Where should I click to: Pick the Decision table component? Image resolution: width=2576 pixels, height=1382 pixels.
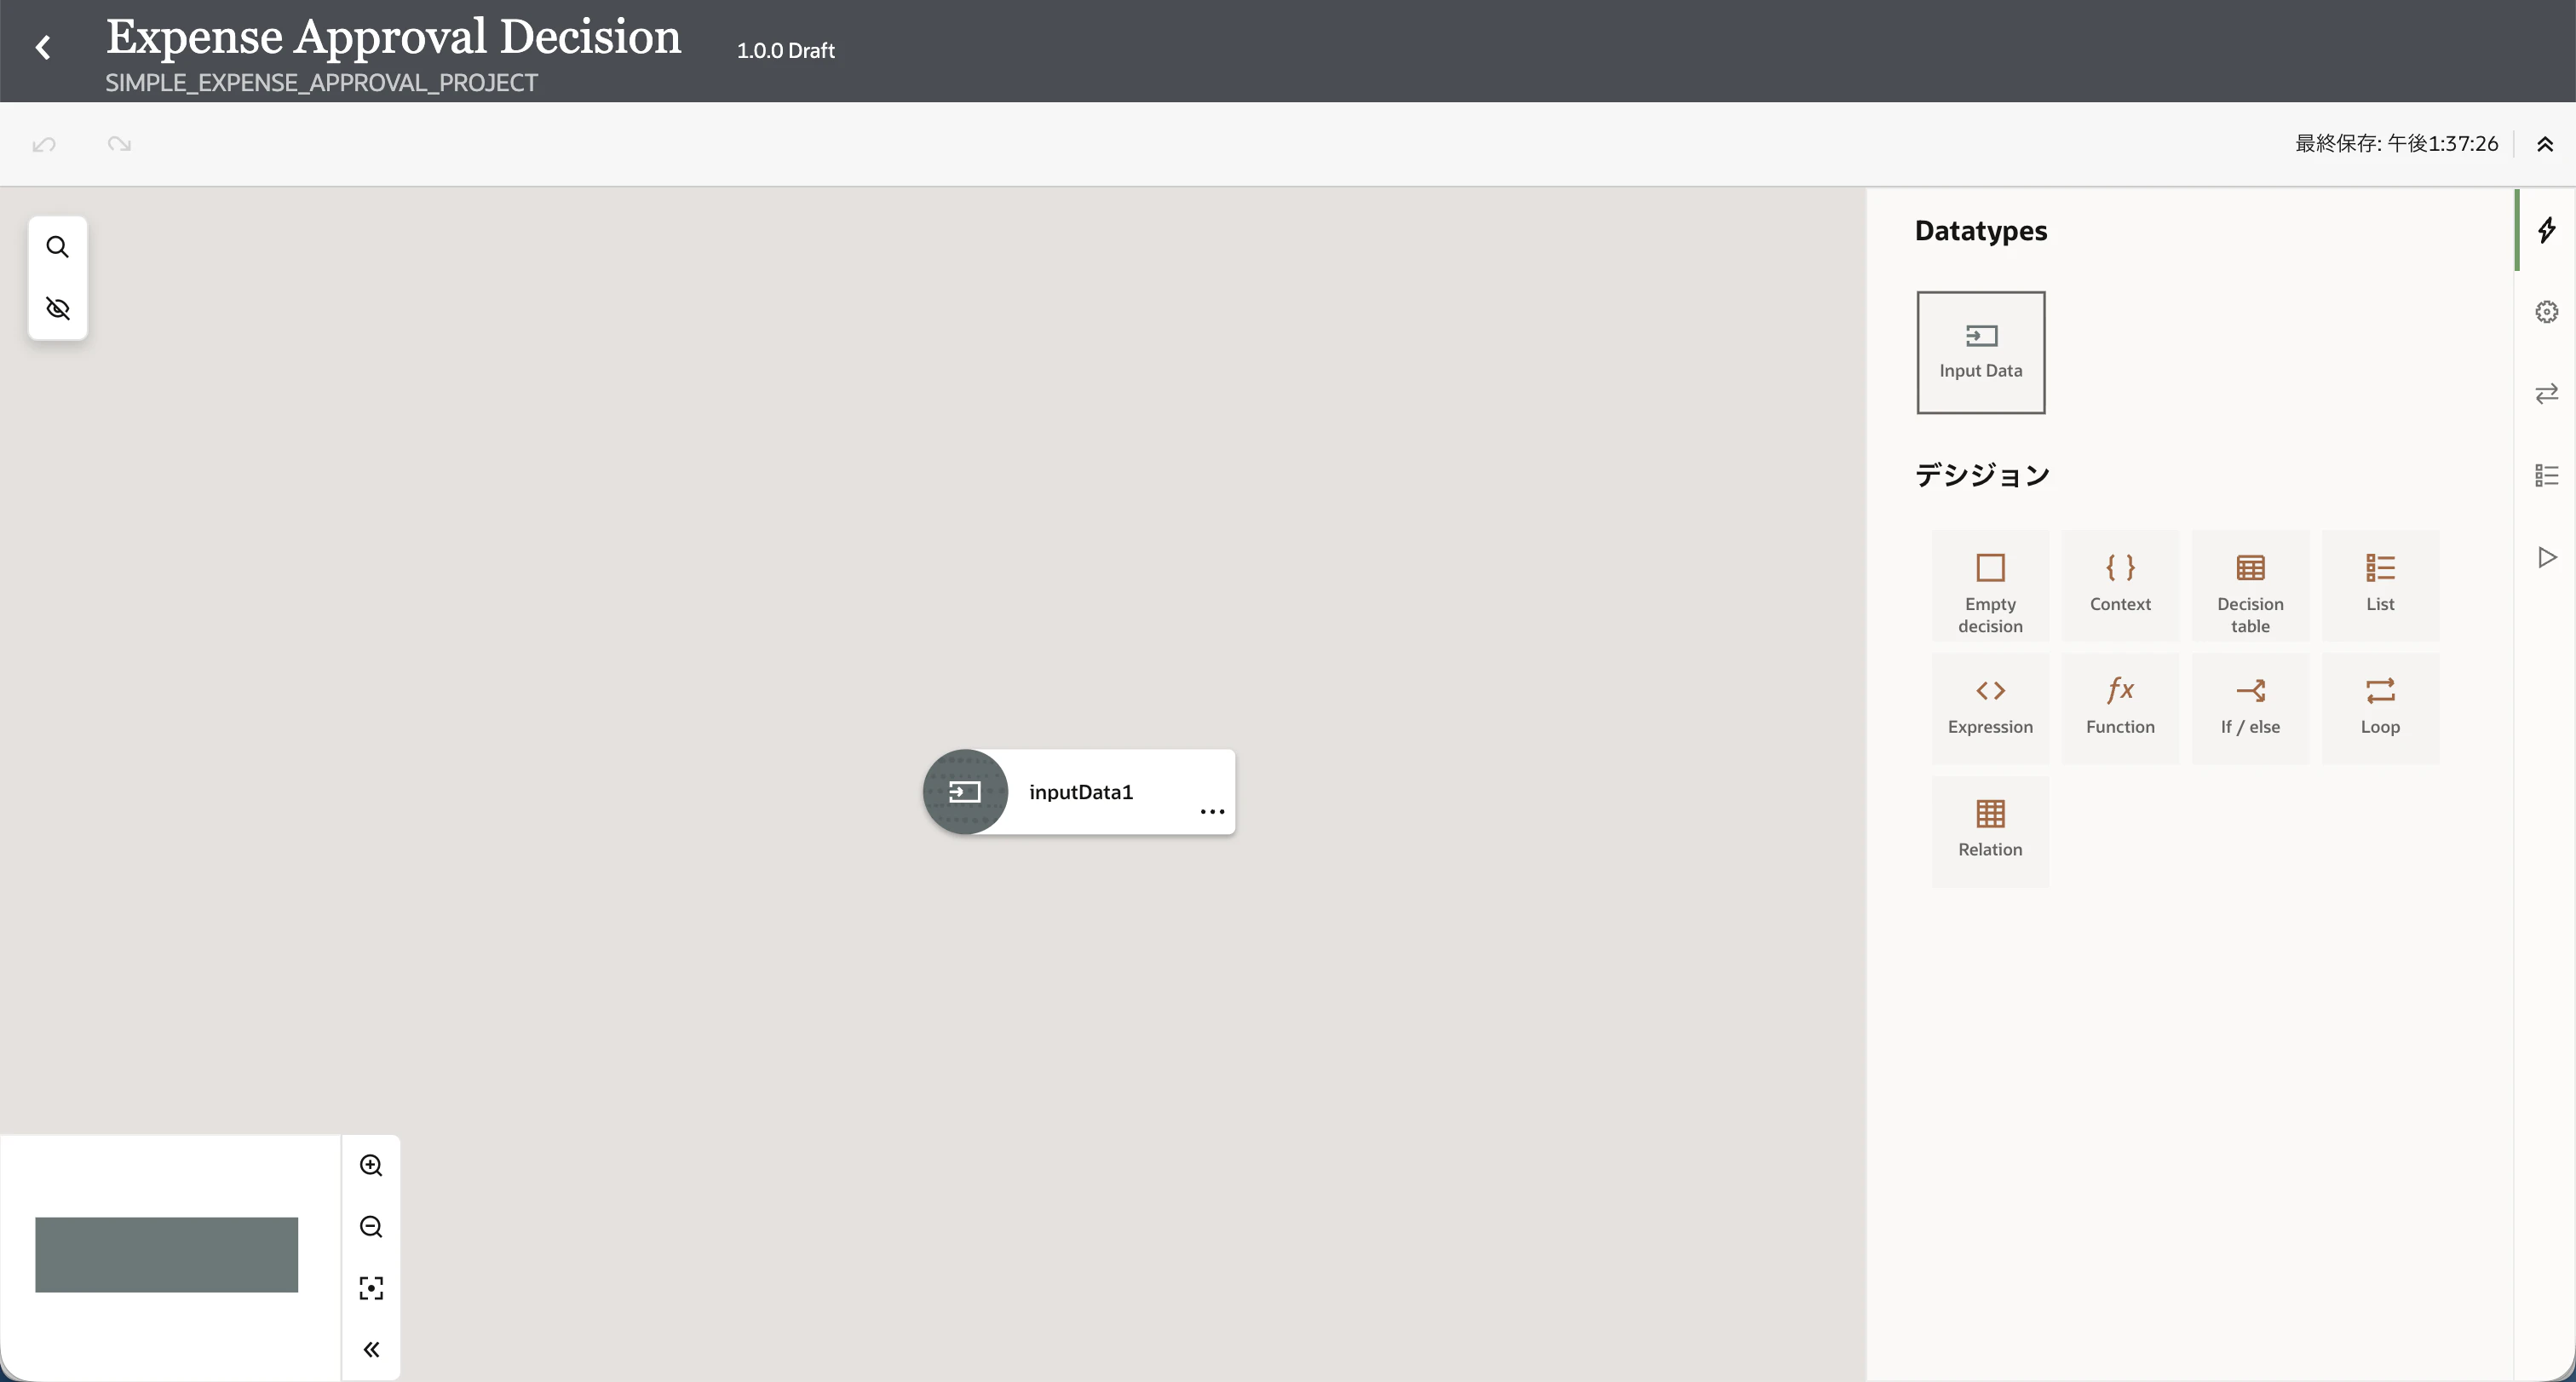2250,586
